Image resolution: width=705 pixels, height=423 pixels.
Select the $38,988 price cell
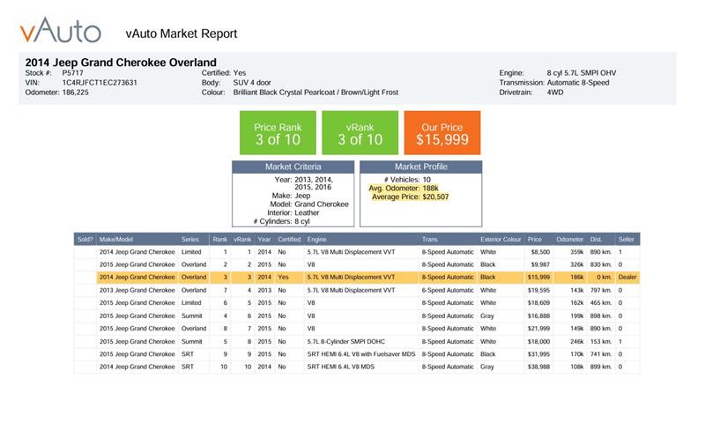click(x=538, y=367)
